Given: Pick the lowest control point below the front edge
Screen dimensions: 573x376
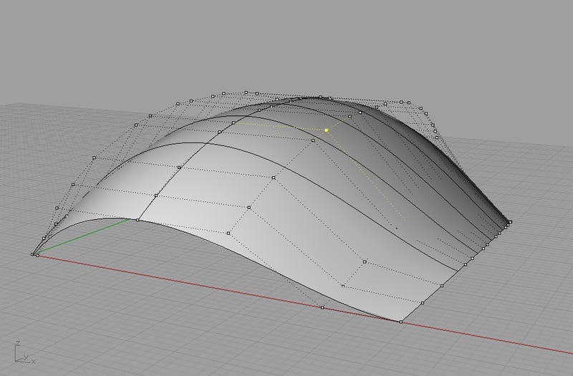Looking at the screenshot, I should coord(322,308).
